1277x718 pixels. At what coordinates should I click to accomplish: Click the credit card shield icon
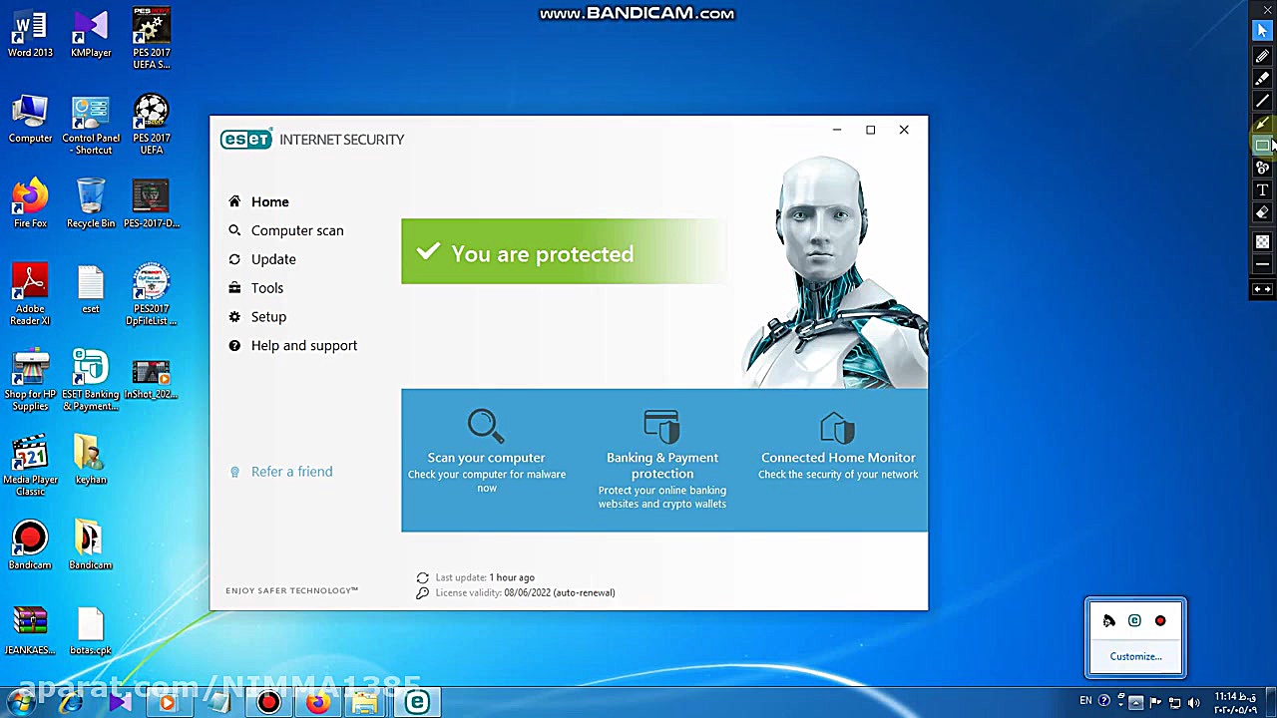coord(661,426)
